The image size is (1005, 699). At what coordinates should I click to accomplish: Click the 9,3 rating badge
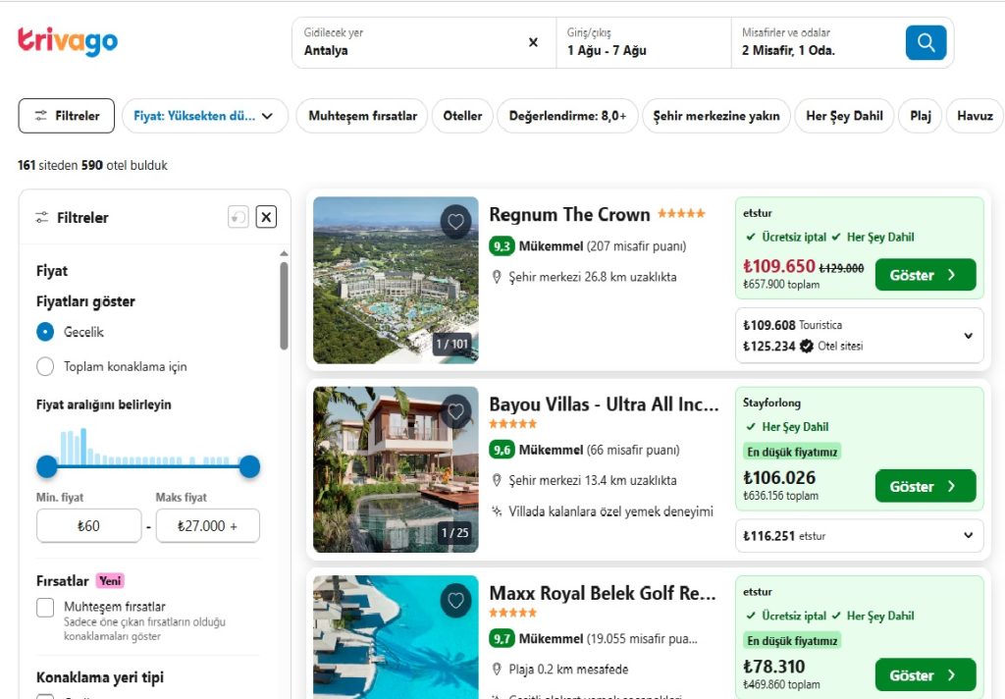click(x=502, y=246)
